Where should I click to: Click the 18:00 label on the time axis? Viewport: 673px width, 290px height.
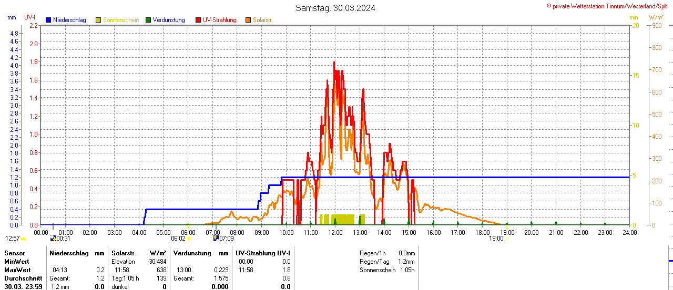tap(482, 232)
